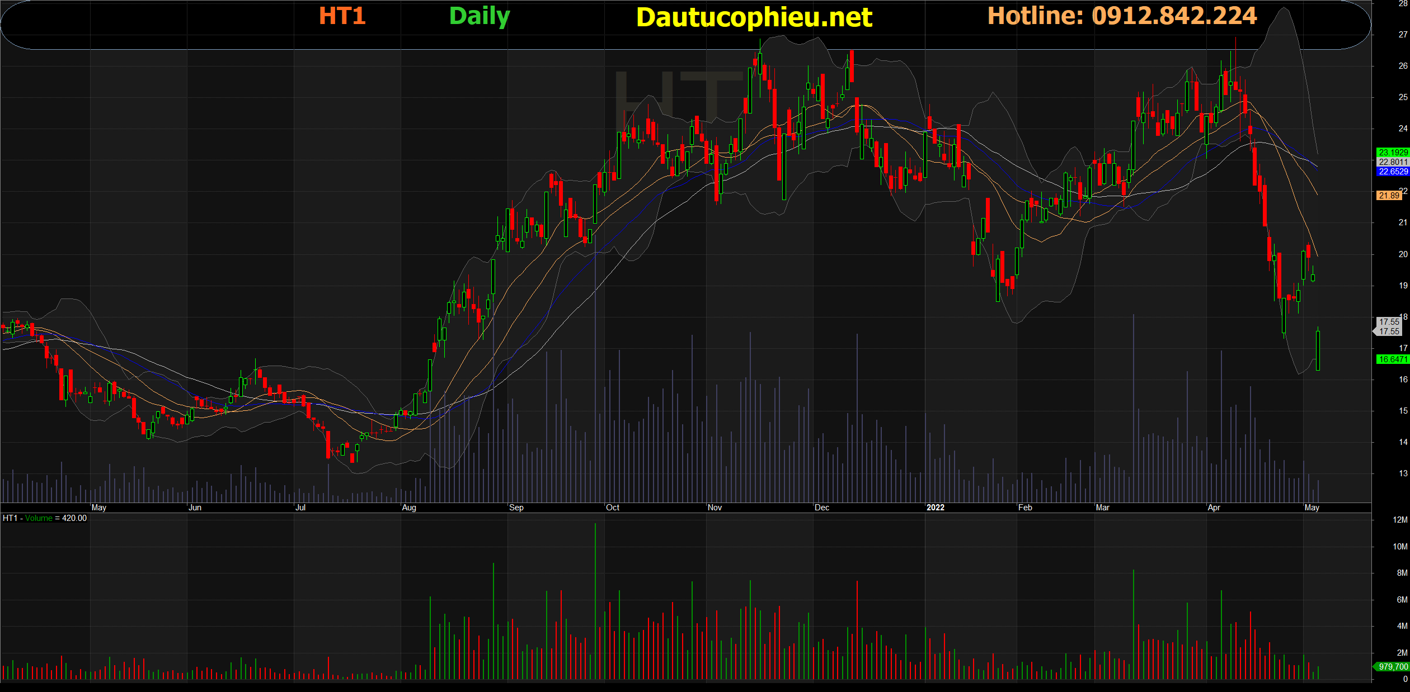The image size is (1410, 692).
Task: Select the green 23.1929 price tag
Action: [1392, 152]
